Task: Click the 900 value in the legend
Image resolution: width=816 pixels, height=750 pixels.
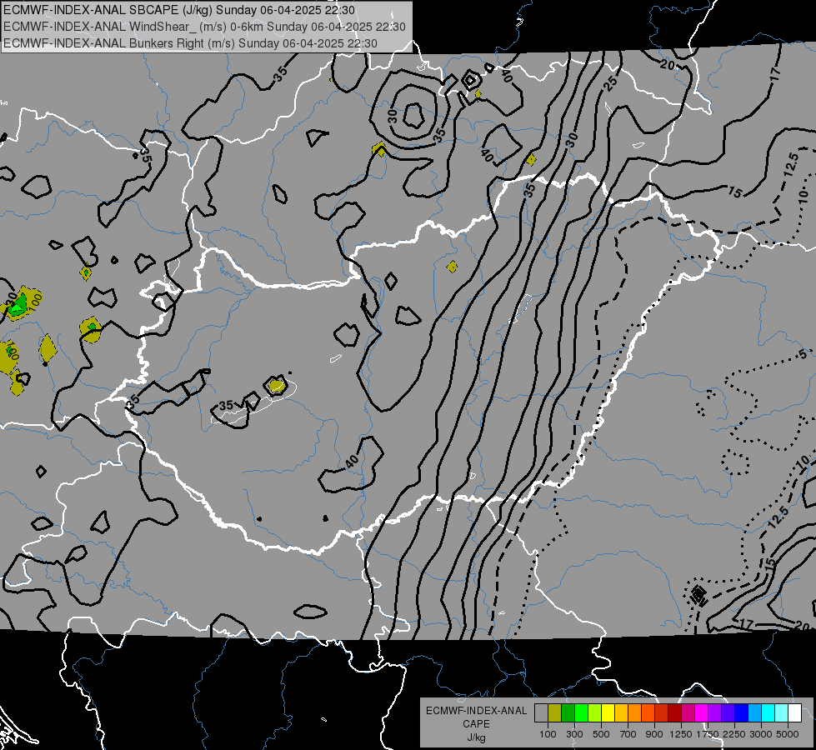Action: (654, 734)
